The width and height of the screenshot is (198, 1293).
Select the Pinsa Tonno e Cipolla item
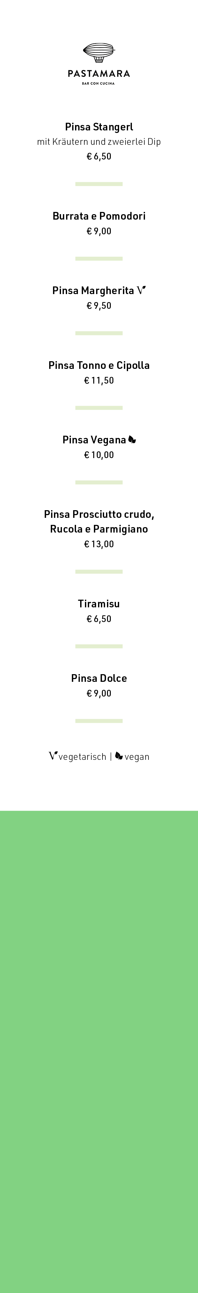[x=99, y=365]
